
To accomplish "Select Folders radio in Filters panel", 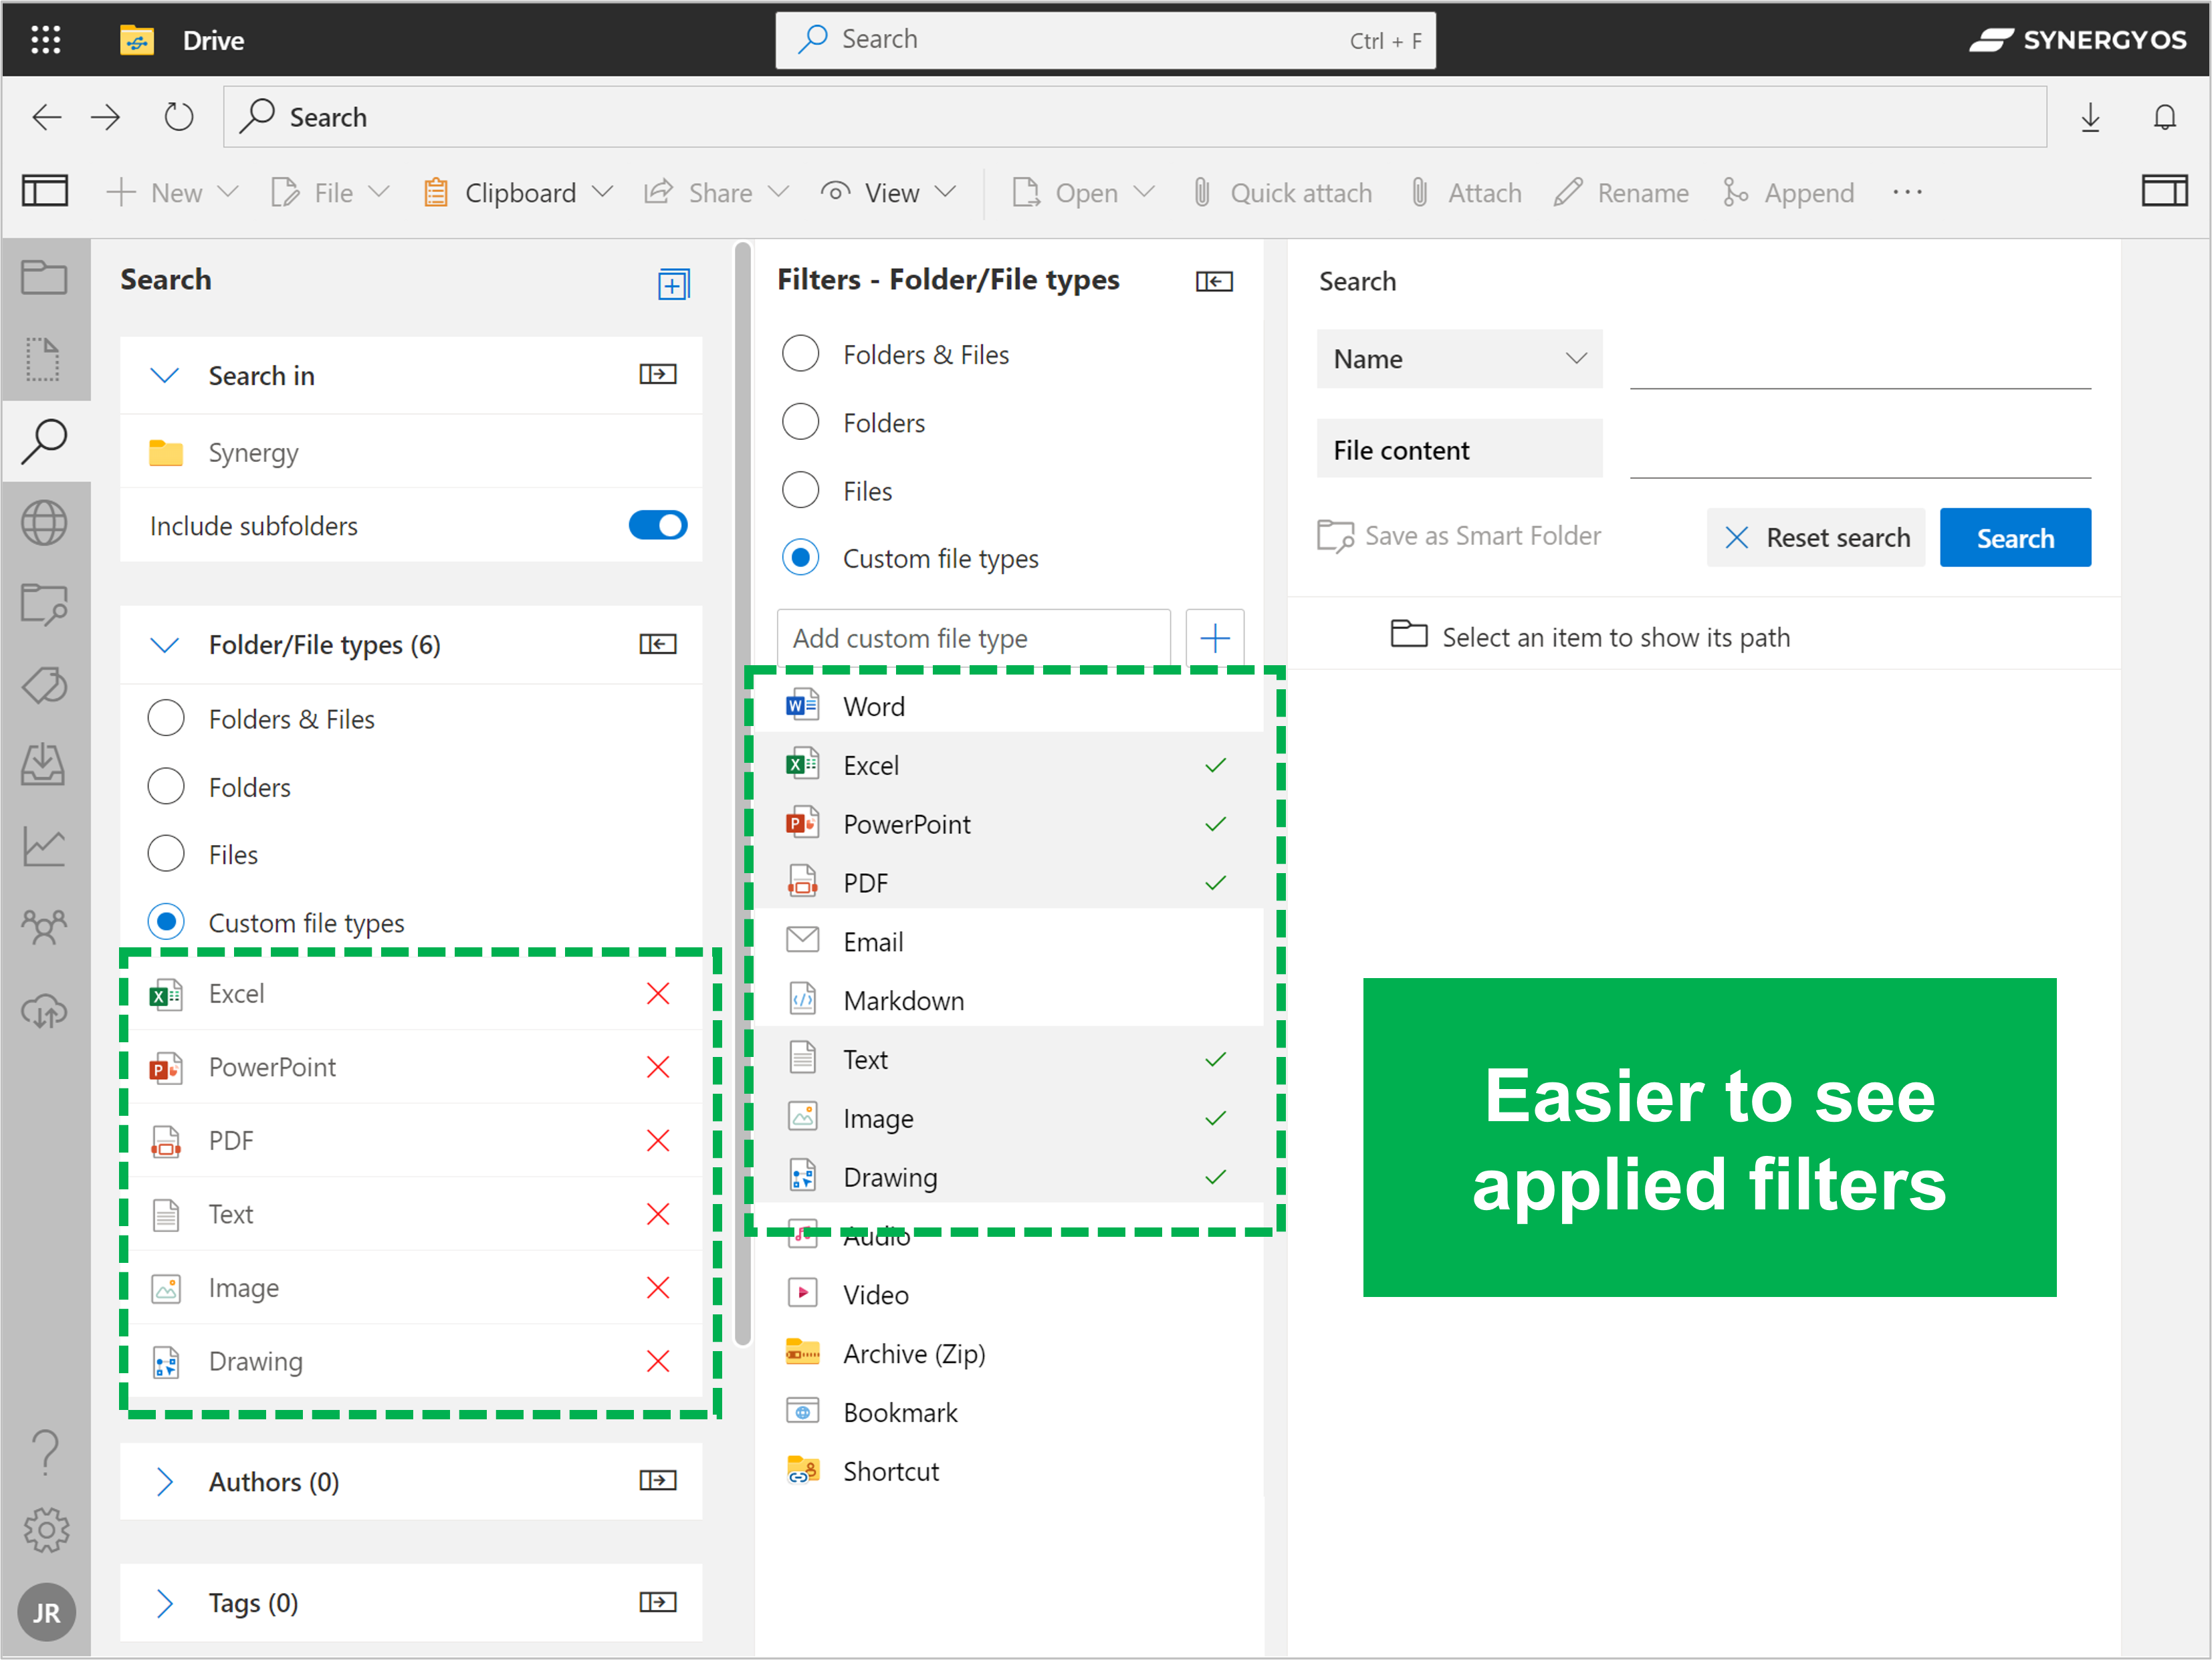I will coord(800,422).
